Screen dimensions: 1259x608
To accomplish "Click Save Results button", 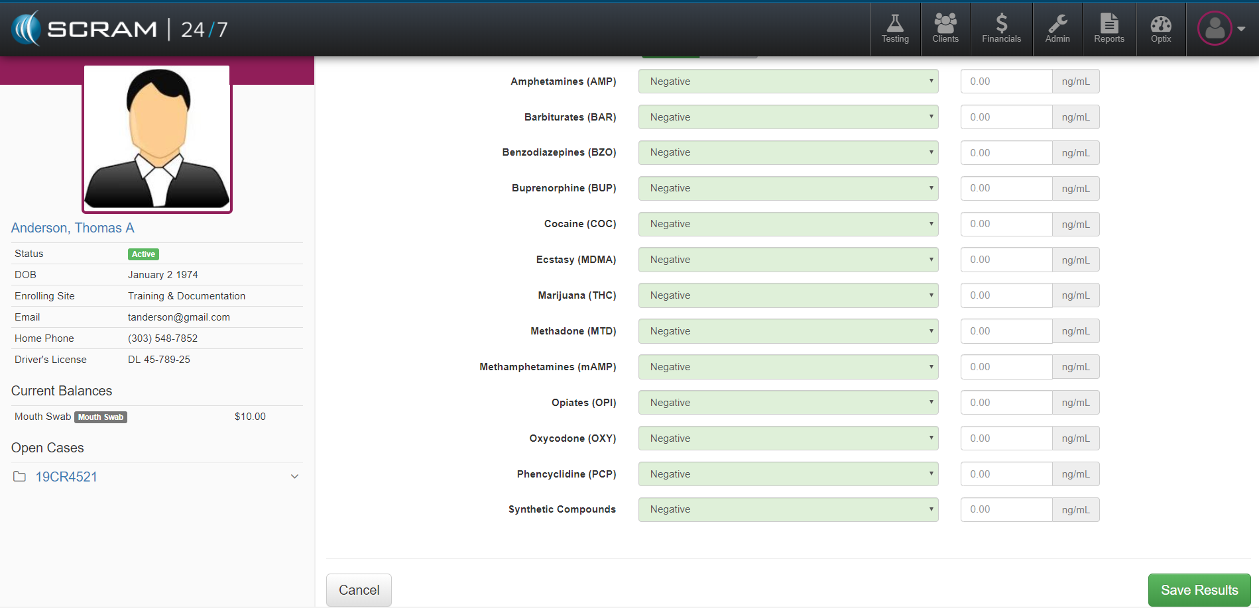I will click(1199, 589).
